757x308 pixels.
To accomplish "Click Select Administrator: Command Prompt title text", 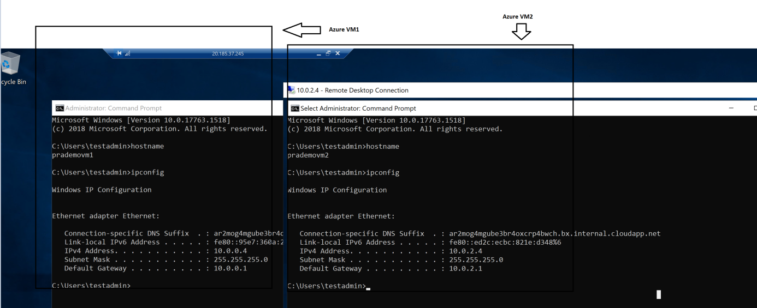I will 358,108.
